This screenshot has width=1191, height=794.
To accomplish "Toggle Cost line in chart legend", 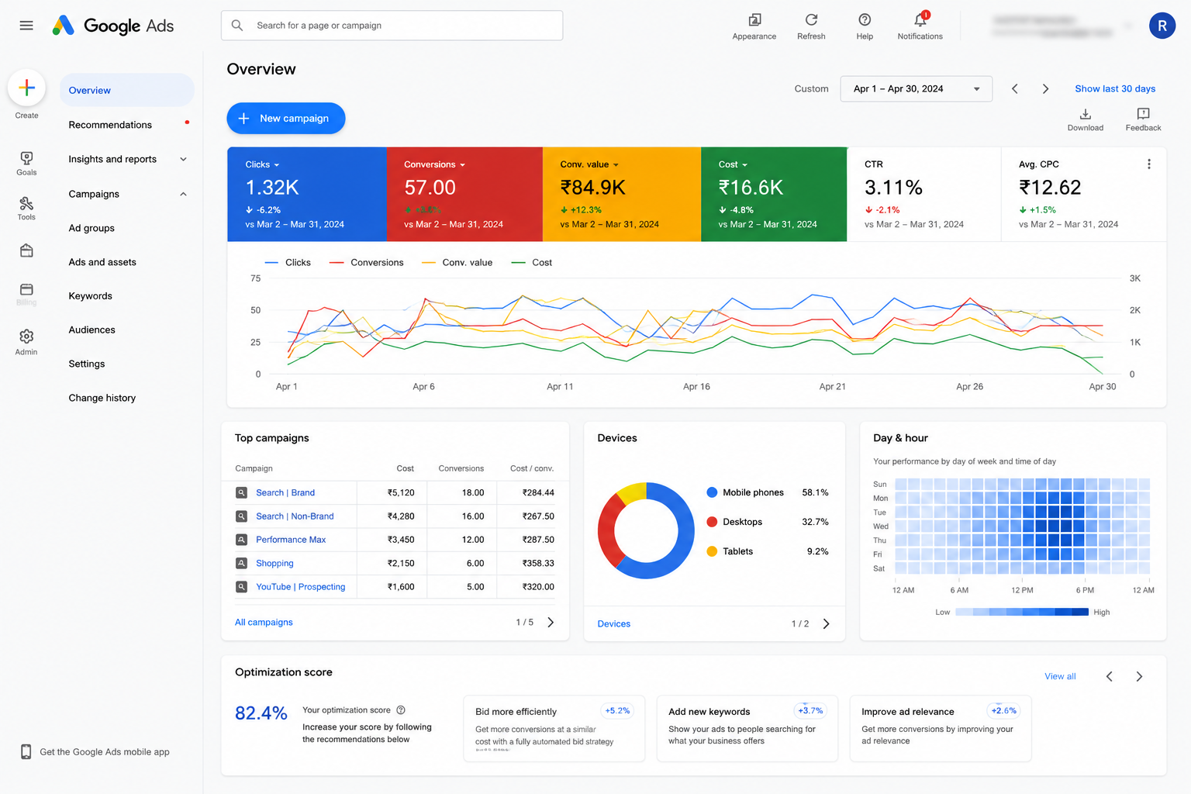I will (x=532, y=263).
